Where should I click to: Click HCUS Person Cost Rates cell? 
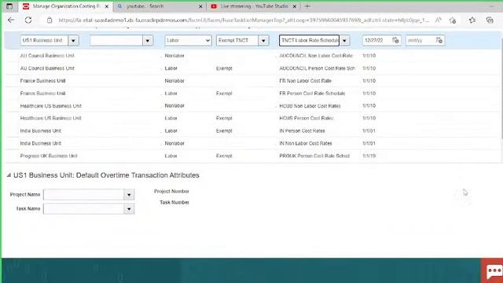click(x=306, y=119)
